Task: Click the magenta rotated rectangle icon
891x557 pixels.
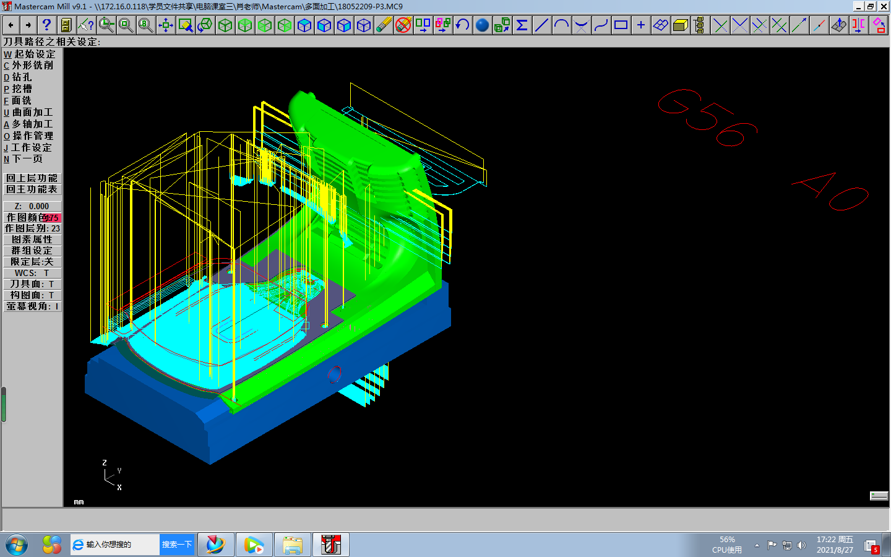Action: pos(879,25)
